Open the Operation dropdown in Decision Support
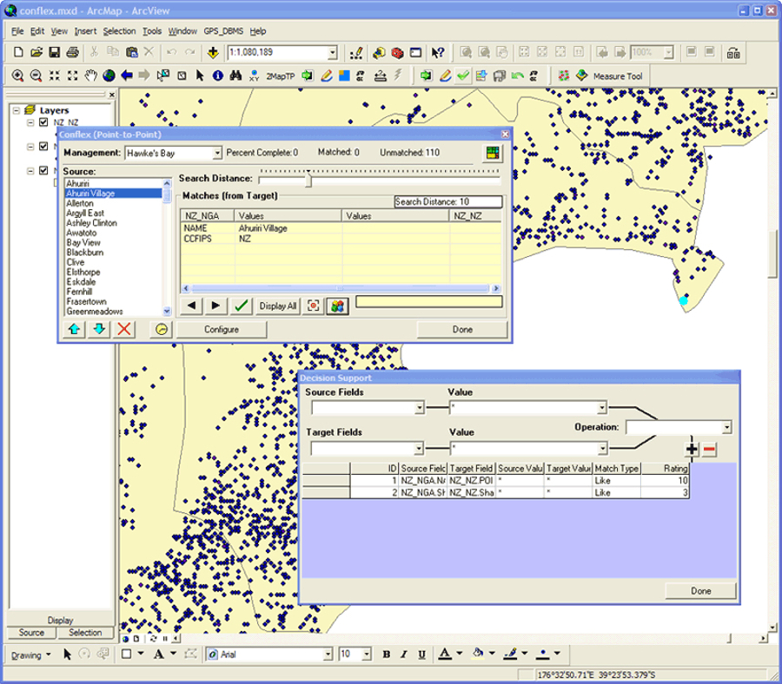Screen dimensions: 782x684 click(x=726, y=427)
